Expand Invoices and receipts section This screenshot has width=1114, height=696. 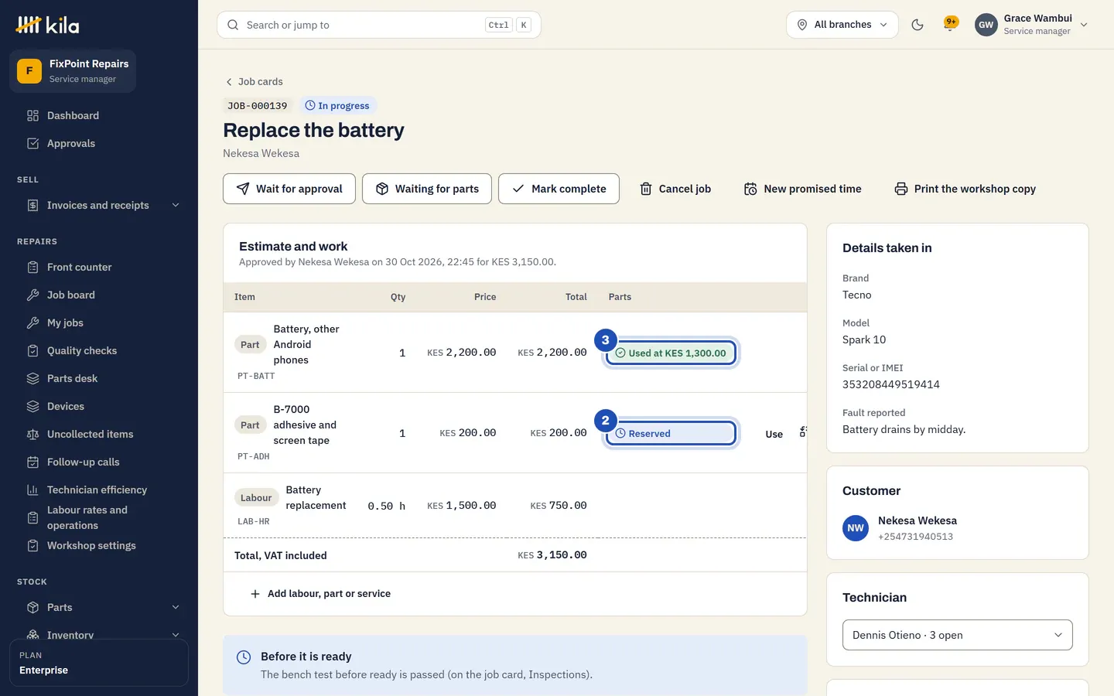99,206
